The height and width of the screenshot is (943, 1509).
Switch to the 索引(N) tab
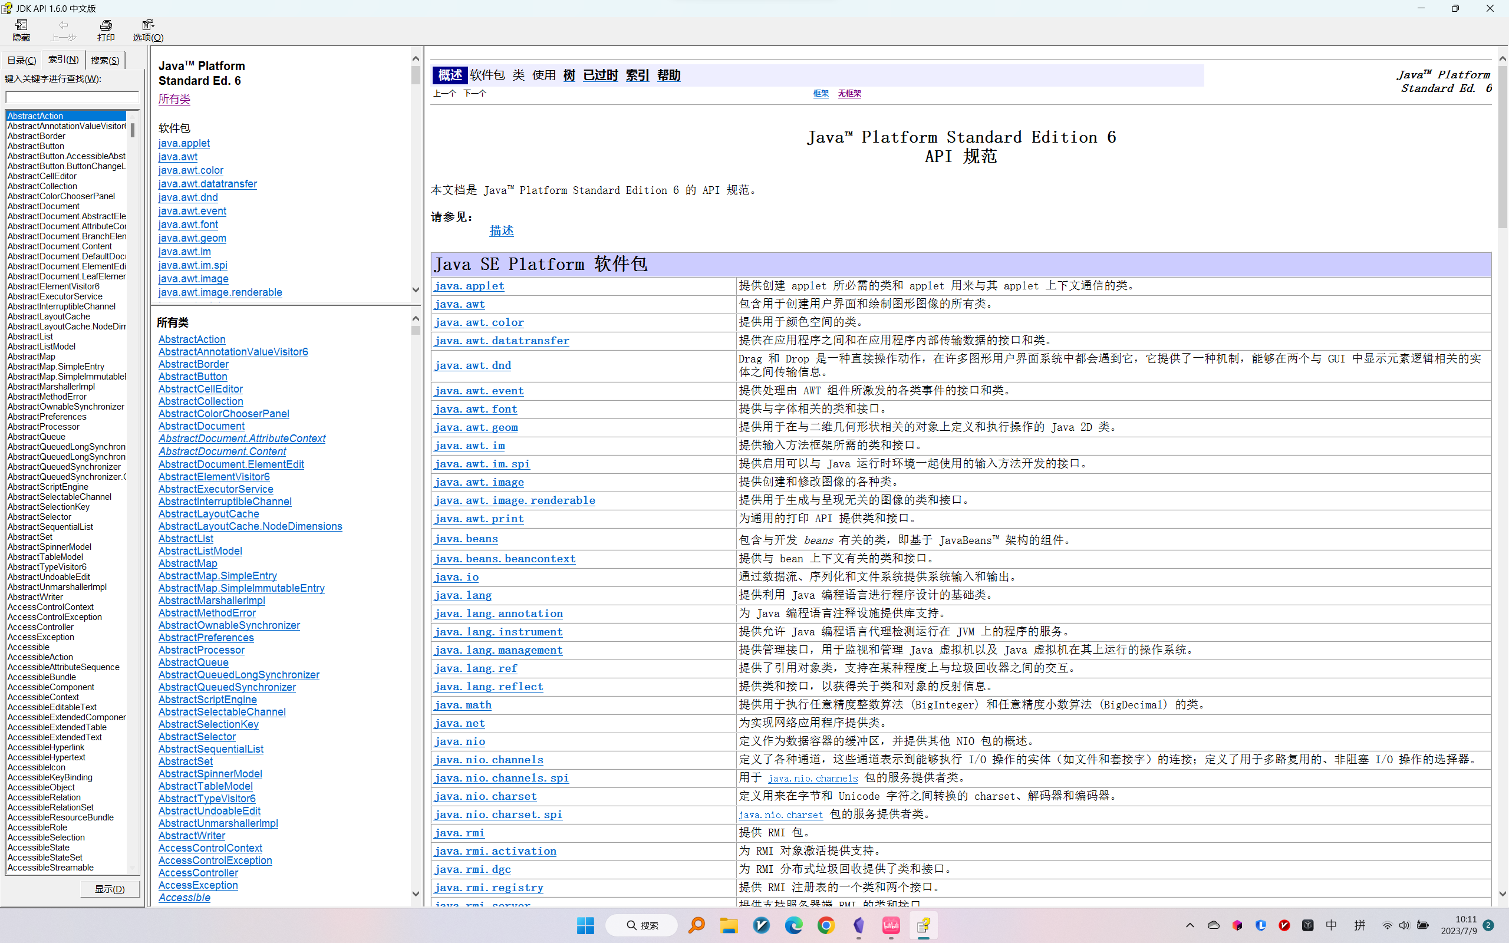[63, 60]
